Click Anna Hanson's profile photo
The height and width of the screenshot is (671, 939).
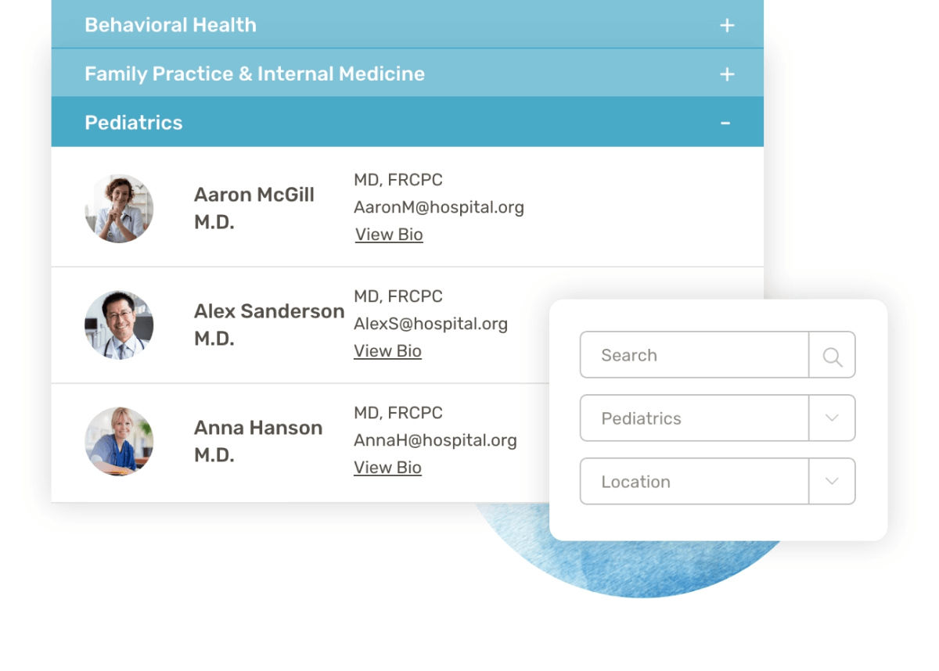click(119, 441)
